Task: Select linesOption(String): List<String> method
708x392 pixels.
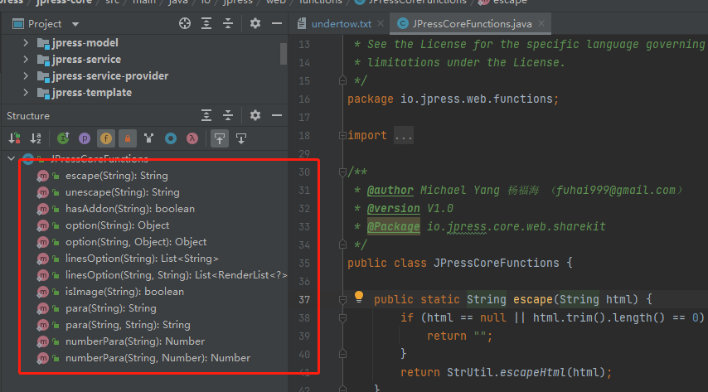Action: [x=142, y=259]
